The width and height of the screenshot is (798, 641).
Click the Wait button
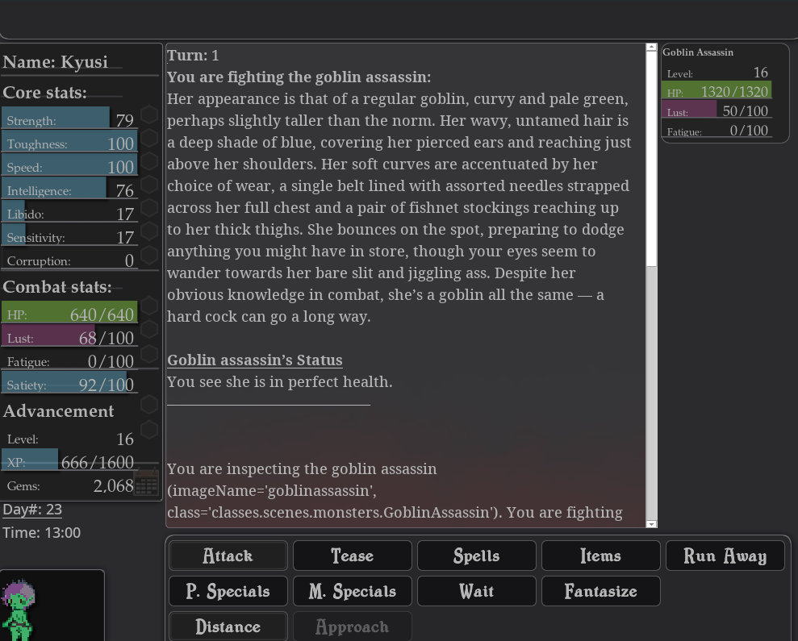pyautogui.click(x=477, y=591)
